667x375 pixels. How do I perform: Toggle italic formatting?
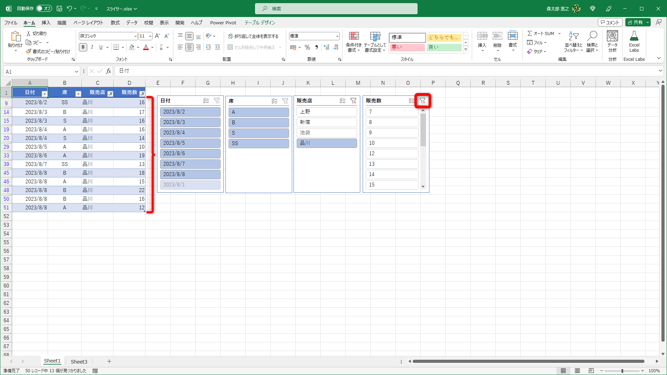(92, 47)
